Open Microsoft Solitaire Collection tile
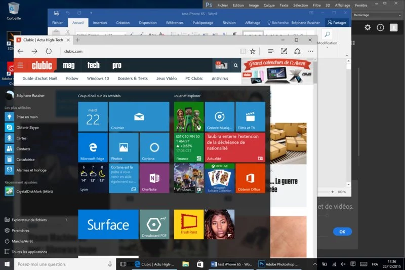This screenshot has width=405, height=270. (x=220, y=178)
